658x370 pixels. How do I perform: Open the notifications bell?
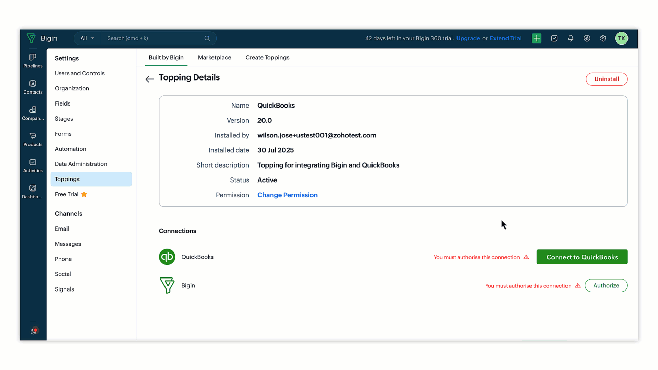[571, 38]
